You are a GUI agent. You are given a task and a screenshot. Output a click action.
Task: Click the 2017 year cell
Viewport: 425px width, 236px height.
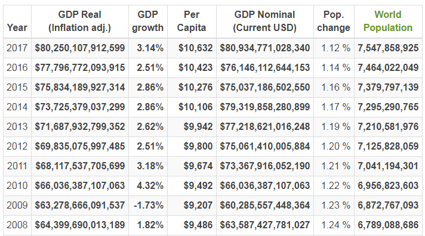tap(17, 48)
